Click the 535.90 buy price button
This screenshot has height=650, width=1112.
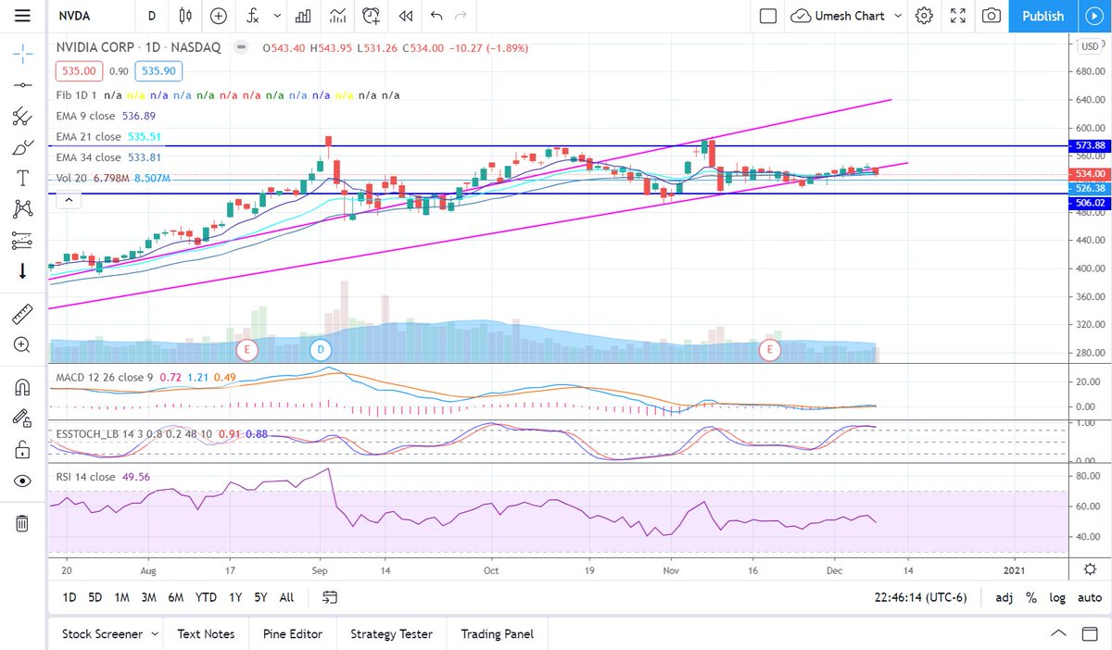click(158, 69)
